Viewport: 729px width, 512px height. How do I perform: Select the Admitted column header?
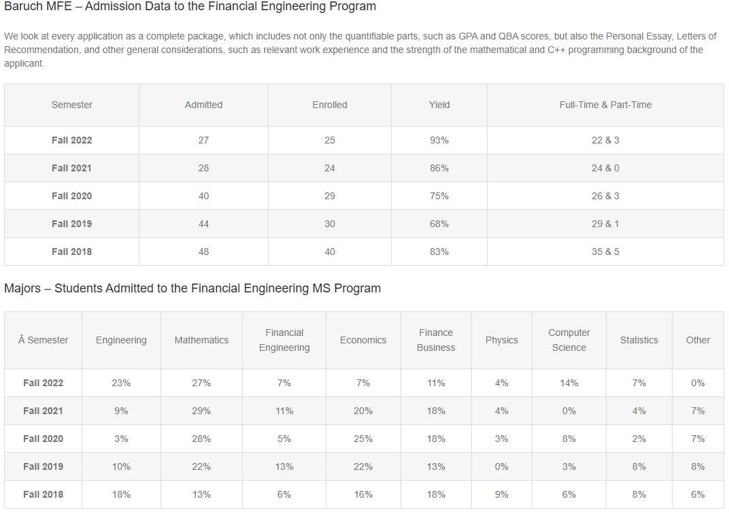(203, 105)
